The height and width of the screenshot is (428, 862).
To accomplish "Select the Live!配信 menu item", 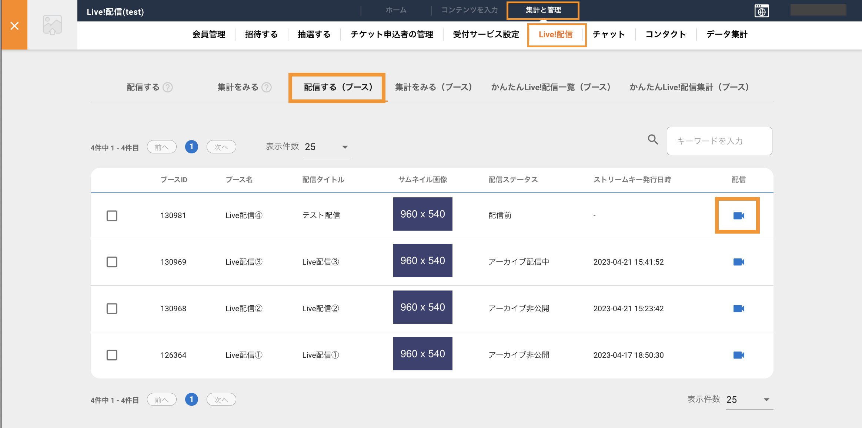I will pos(556,34).
